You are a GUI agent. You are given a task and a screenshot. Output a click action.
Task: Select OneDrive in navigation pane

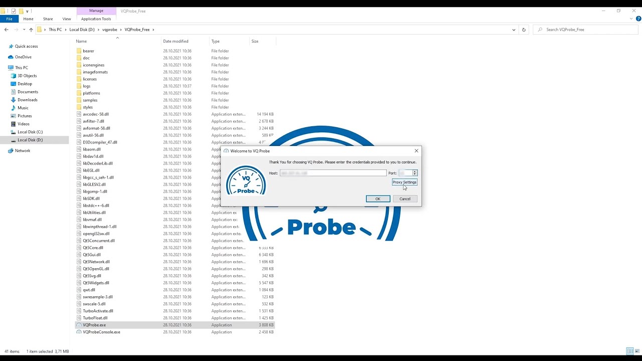coord(23,57)
